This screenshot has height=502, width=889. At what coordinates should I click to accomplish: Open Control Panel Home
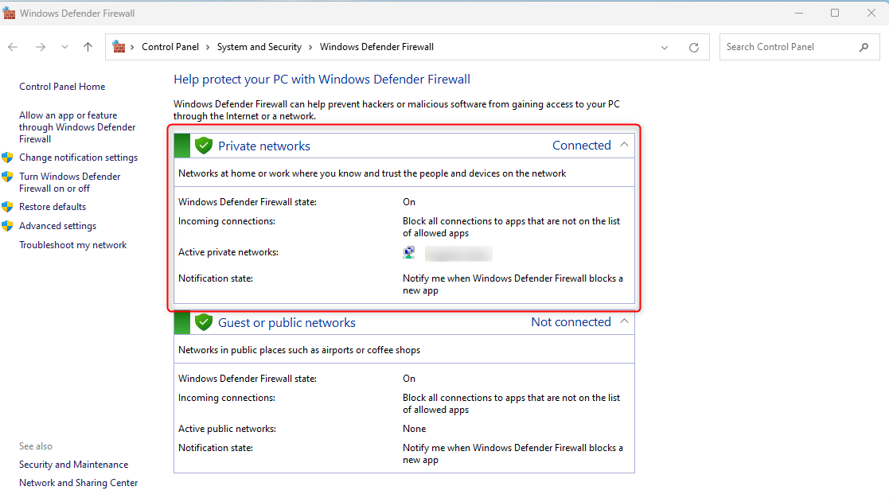(62, 87)
